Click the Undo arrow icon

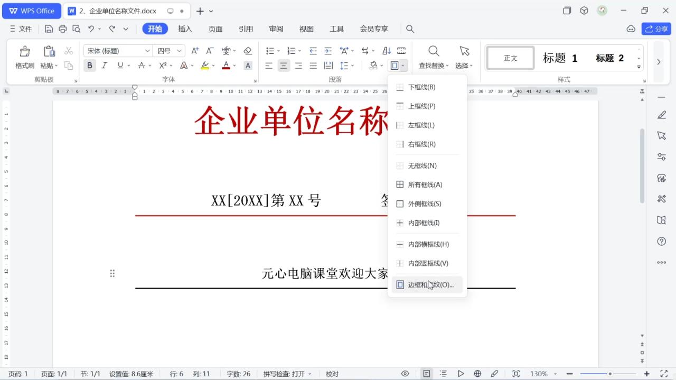pyautogui.click(x=91, y=29)
